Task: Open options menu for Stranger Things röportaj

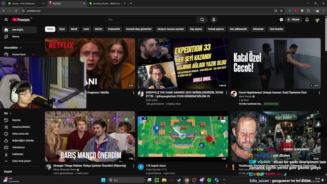Action: coord(133,166)
